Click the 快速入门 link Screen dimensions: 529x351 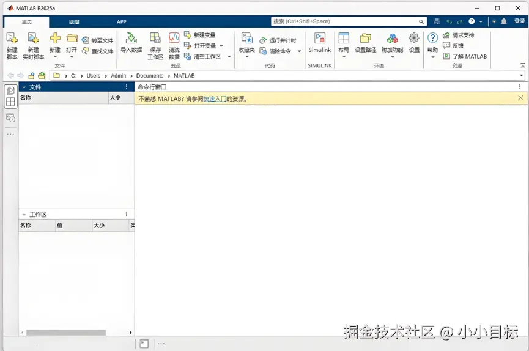[215, 99]
